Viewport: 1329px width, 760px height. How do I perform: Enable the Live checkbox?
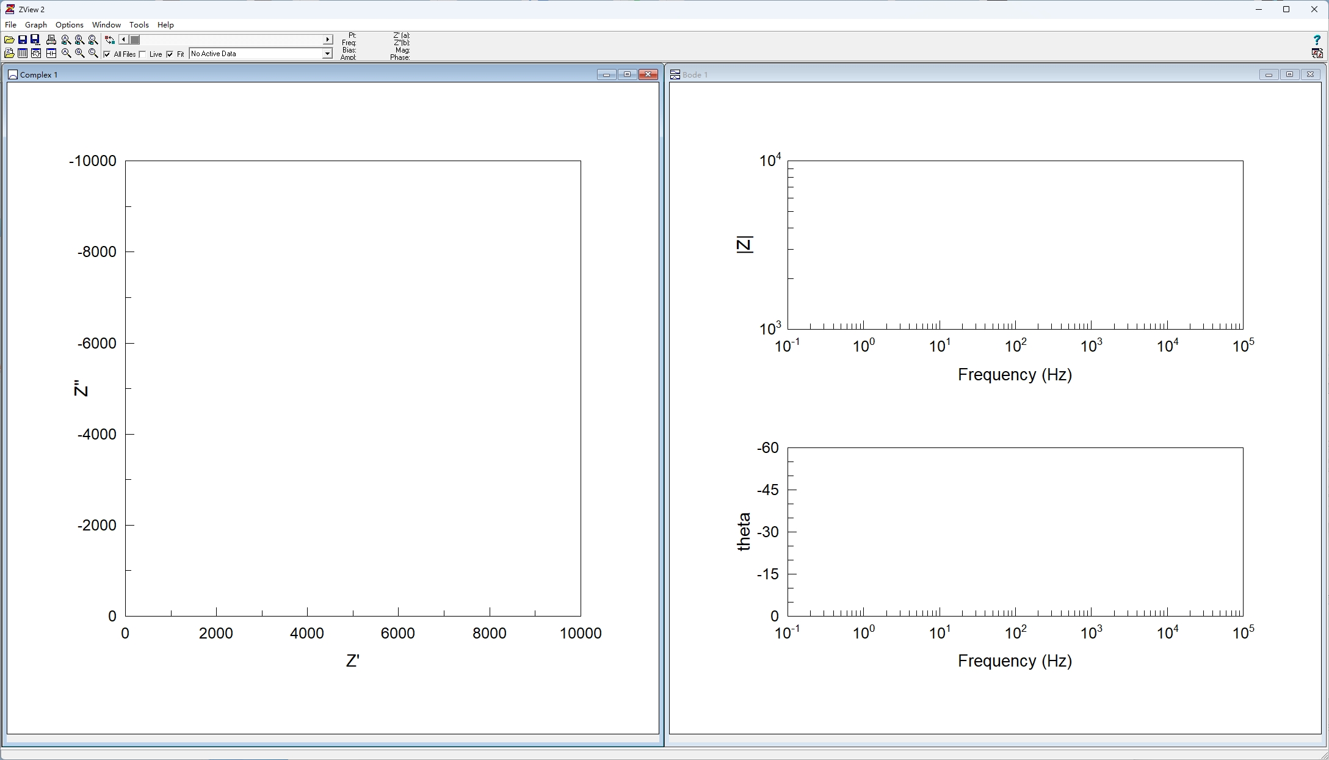142,54
